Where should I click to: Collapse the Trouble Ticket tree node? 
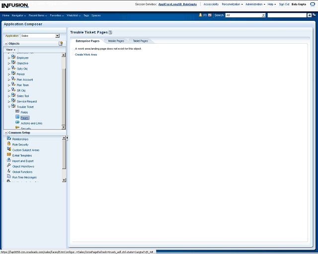[9, 107]
